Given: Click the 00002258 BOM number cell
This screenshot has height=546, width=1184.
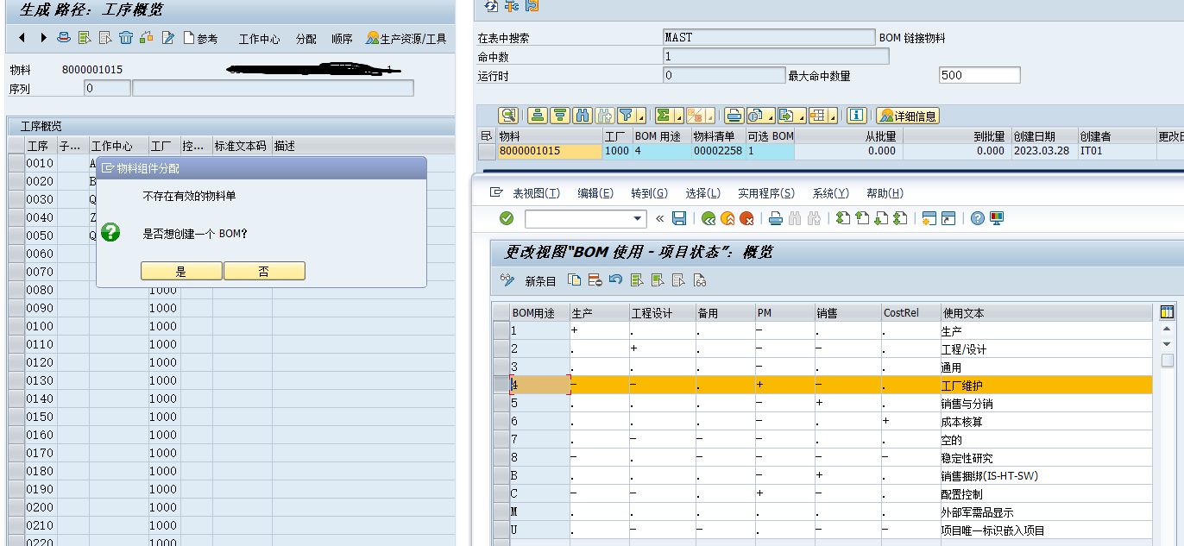Looking at the screenshot, I should tap(718, 151).
